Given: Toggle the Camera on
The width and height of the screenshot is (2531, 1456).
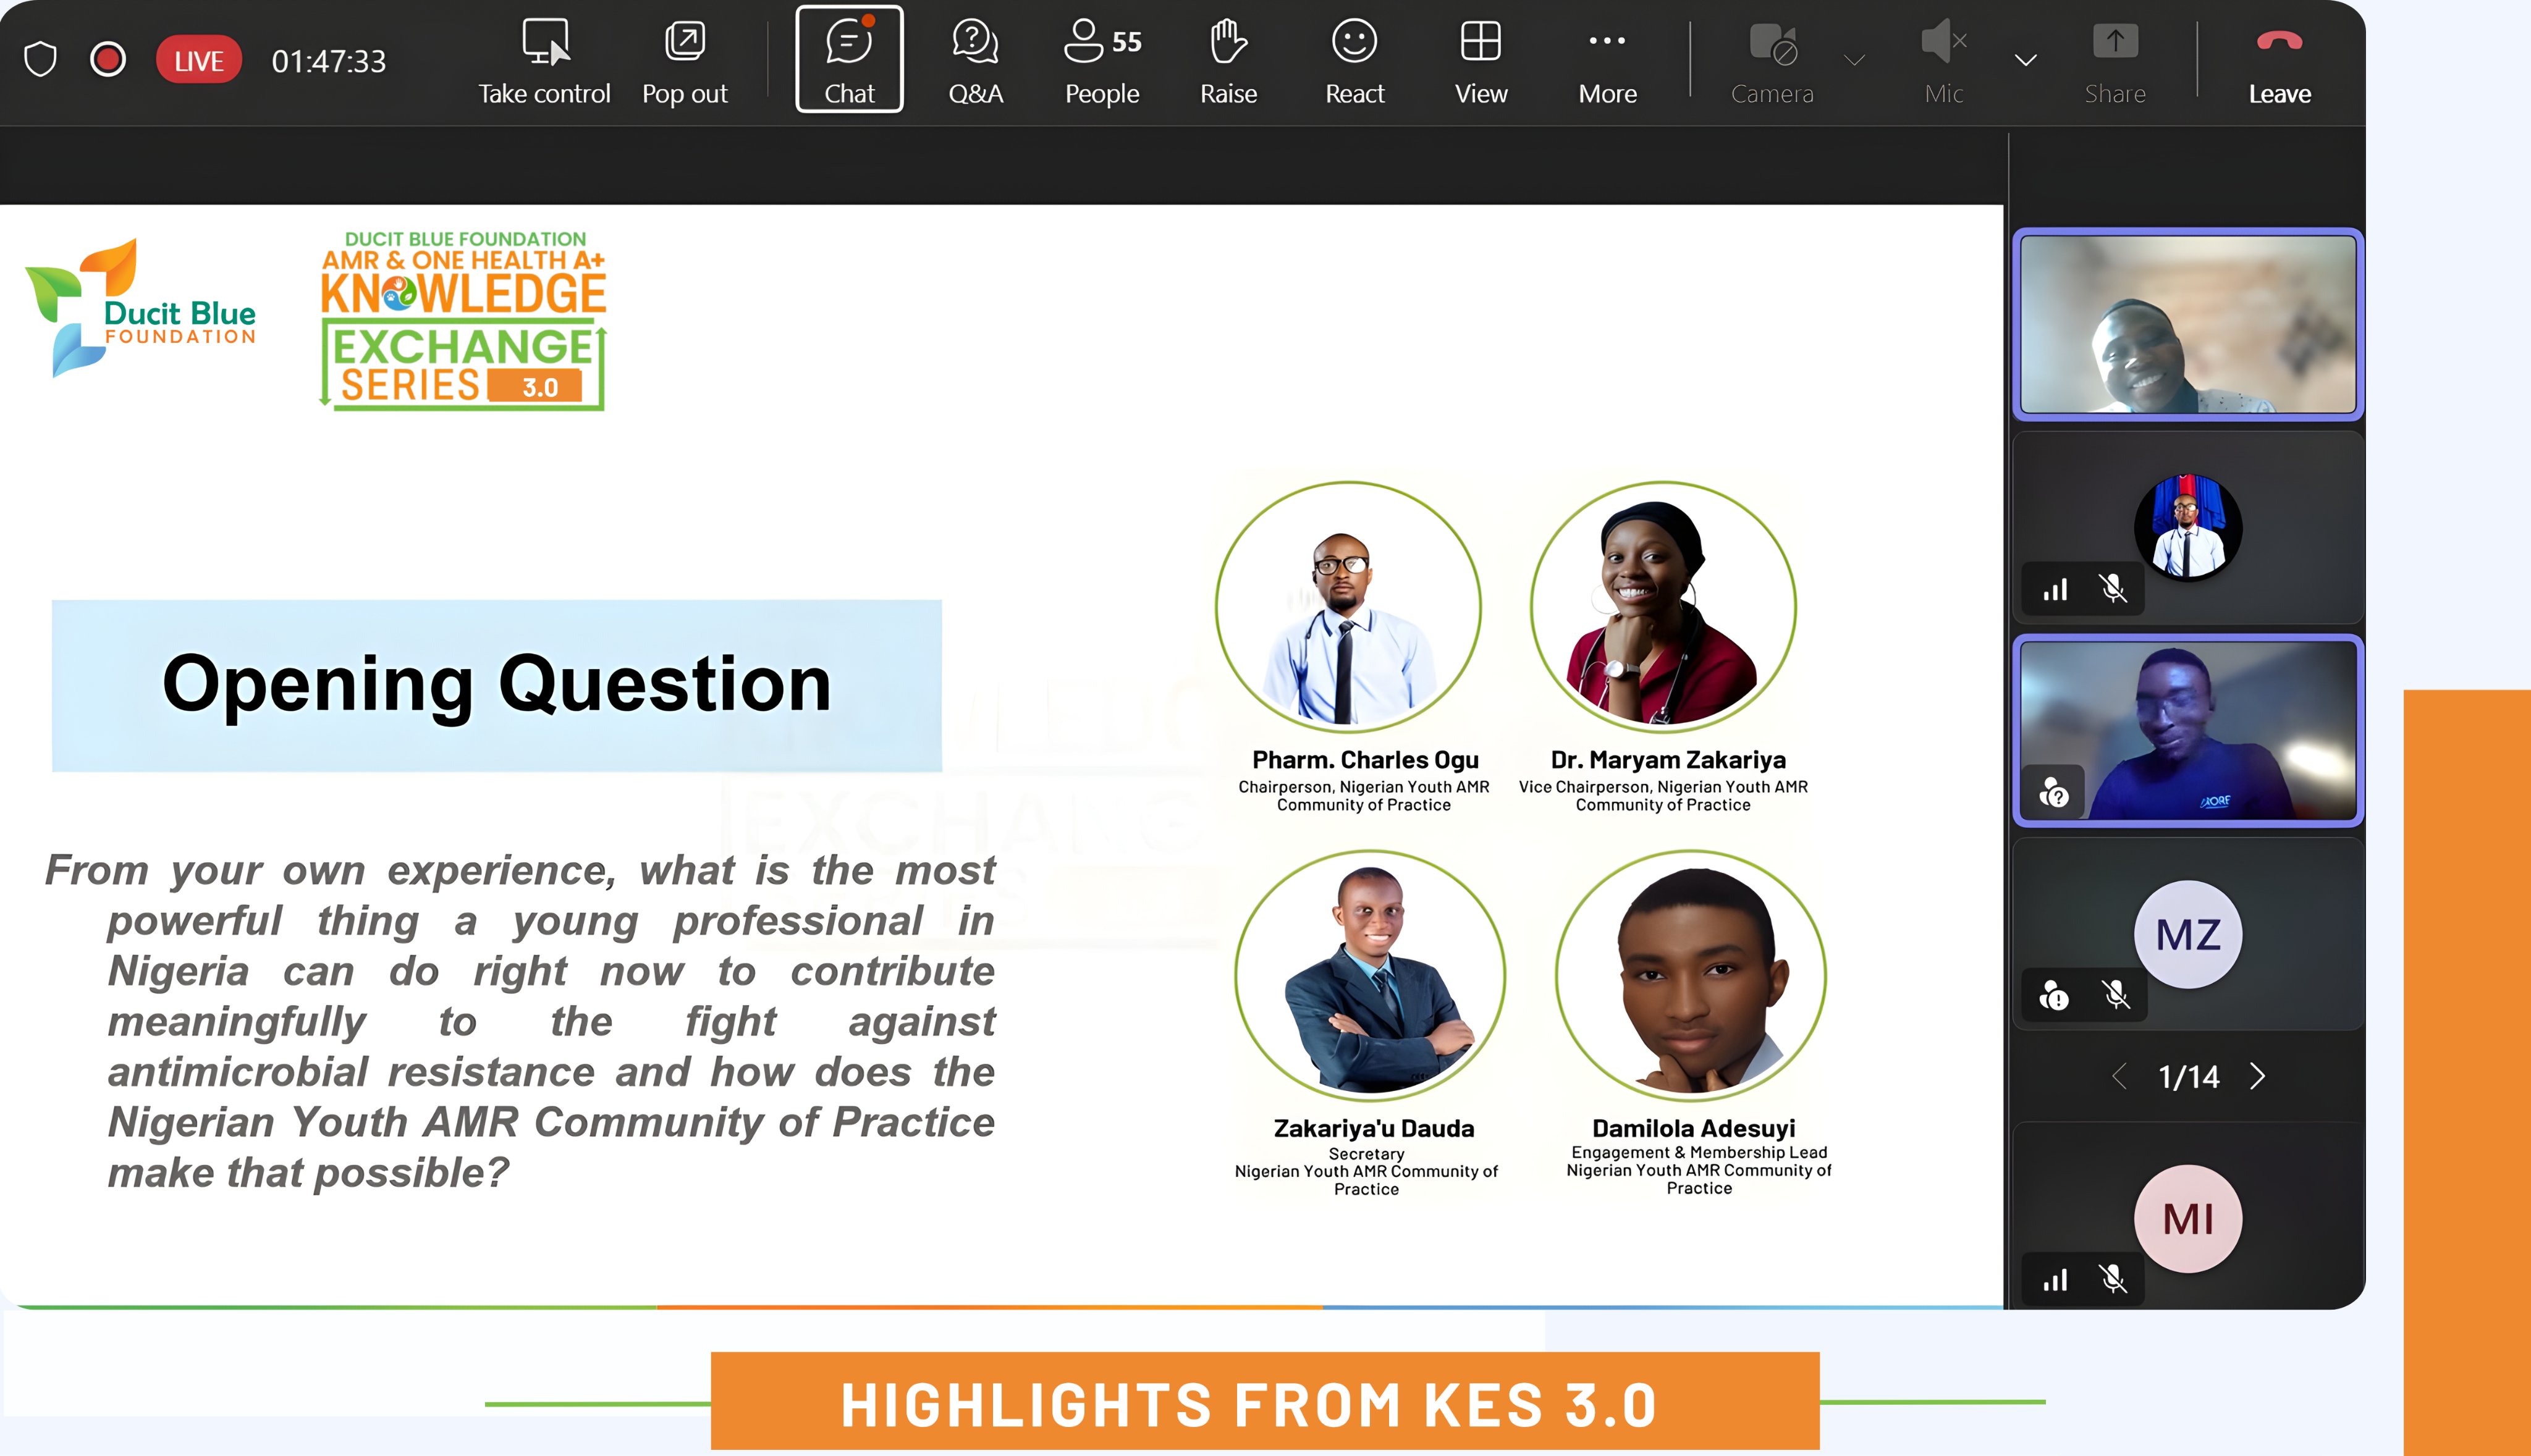Looking at the screenshot, I should pos(1772,61).
